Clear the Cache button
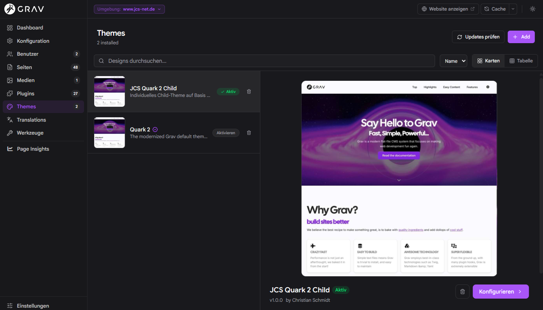The image size is (543, 310). click(495, 9)
